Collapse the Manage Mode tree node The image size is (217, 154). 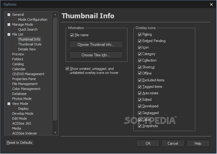9,24
